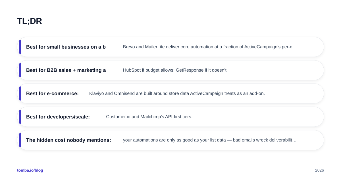Select the 'Best for small businesses' card label
This screenshot has height=179, width=341.
(66, 47)
